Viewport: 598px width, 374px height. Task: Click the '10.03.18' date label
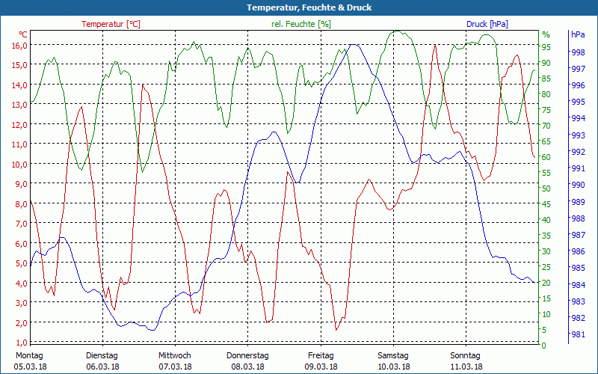[394, 367]
